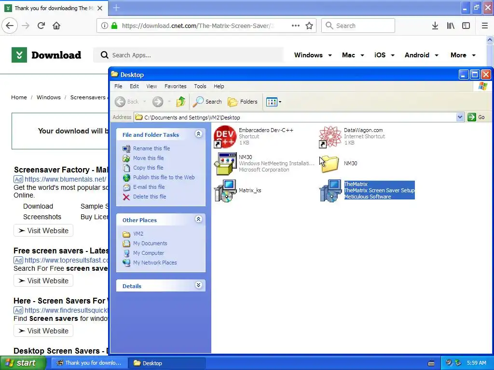Click the Forward arrow in Explorer toolbar

[158, 102]
